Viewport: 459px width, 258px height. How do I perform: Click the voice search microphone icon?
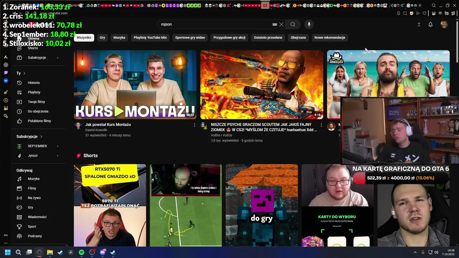tap(309, 24)
